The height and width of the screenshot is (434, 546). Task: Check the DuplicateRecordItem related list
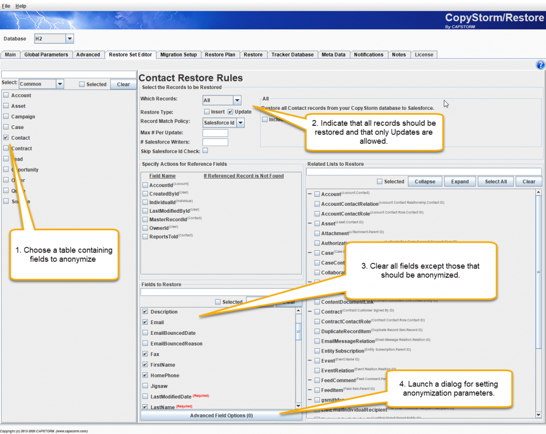coord(317,331)
